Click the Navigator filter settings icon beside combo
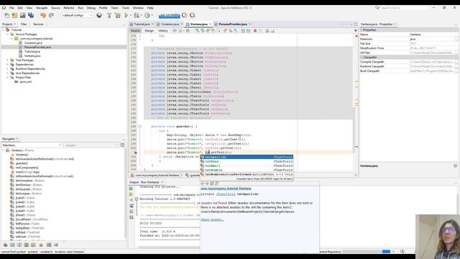The width and height of the screenshot is (460, 259). pyautogui.click(x=123, y=145)
